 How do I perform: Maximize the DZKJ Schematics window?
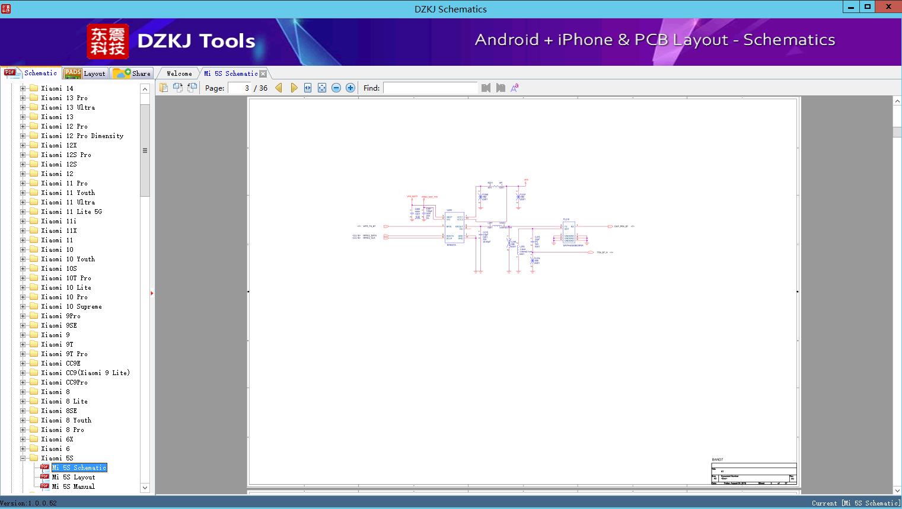[x=868, y=7]
